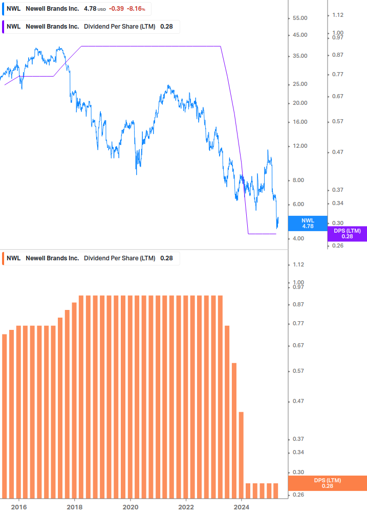Click the 20.00 price axis label

tap(300, 103)
